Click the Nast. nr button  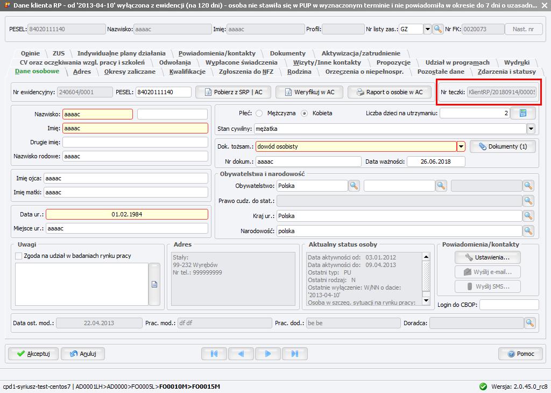point(523,29)
